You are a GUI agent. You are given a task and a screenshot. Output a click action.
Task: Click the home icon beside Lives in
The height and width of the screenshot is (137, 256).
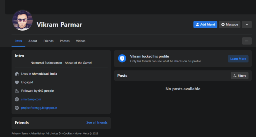pyautogui.click(x=17, y=74)
